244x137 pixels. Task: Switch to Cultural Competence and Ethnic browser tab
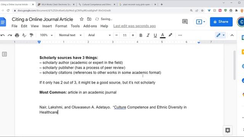96,5
